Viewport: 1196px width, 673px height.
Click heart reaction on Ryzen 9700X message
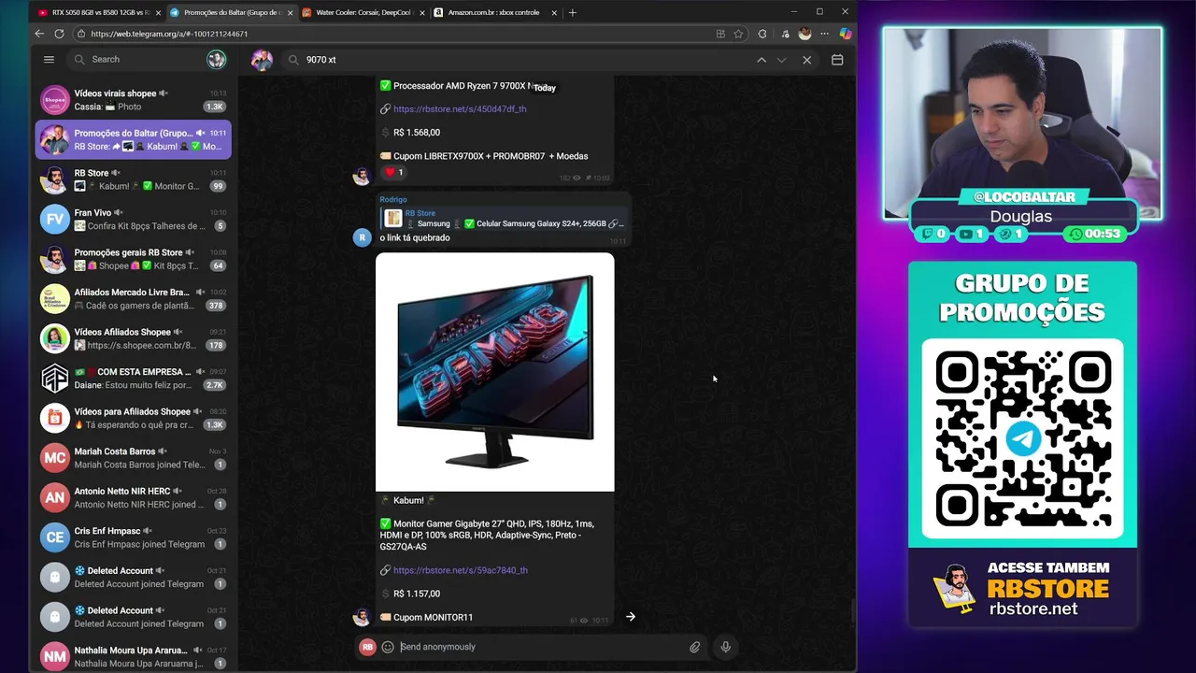tap(393, 172)
